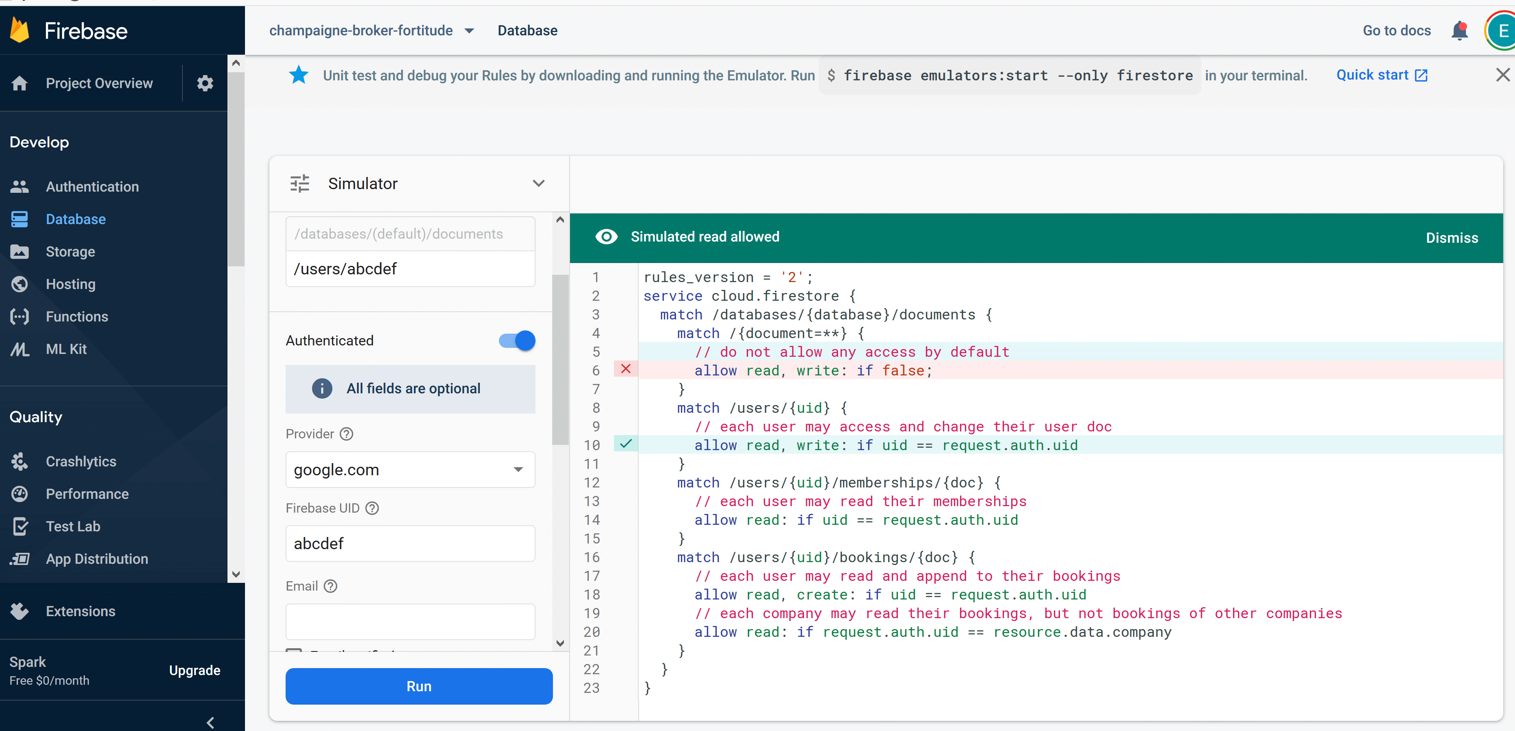Click Dismiss on the result banner
The height and width of the screenshot is (731, 1515).
tap(1452, 237)
